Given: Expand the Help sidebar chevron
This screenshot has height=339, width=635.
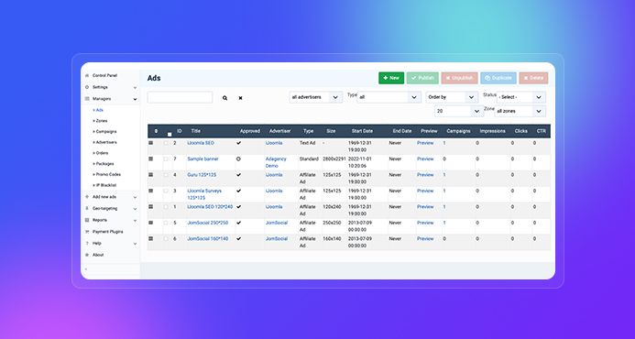Looking at the screenshot, I should [x=135, y=244].
